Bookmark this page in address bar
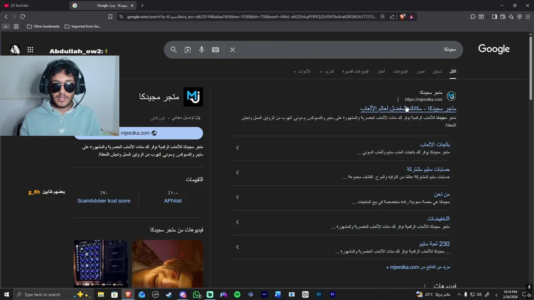 [x=110, y=17]
